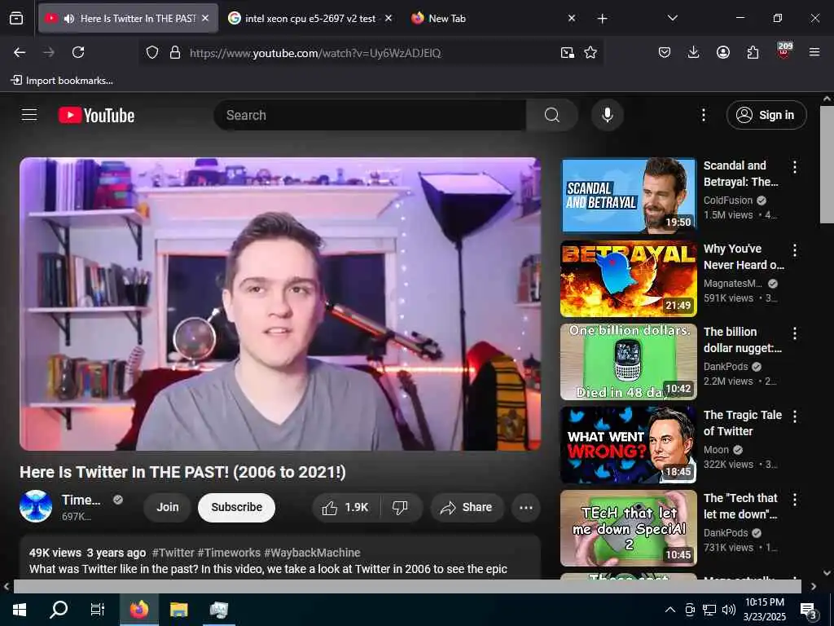Image resolution: width=834 pixels, height=626 pixels.
Task: Open options for Why You've Never Heard video
Action: point(795,250)
